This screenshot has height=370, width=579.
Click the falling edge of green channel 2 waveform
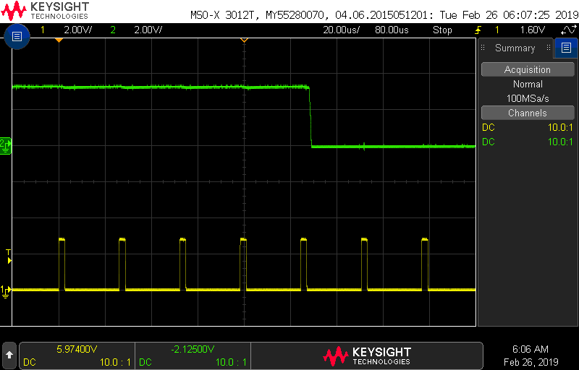(310, 116)
